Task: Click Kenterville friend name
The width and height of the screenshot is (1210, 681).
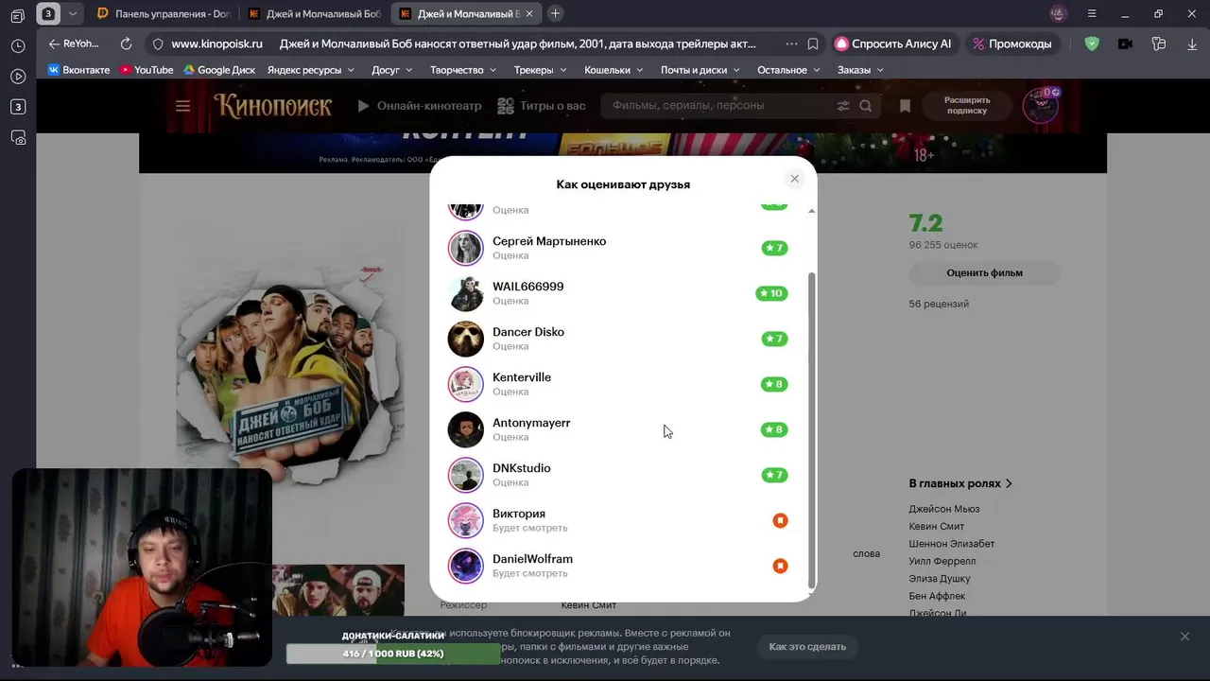Action: coord(522,377)
